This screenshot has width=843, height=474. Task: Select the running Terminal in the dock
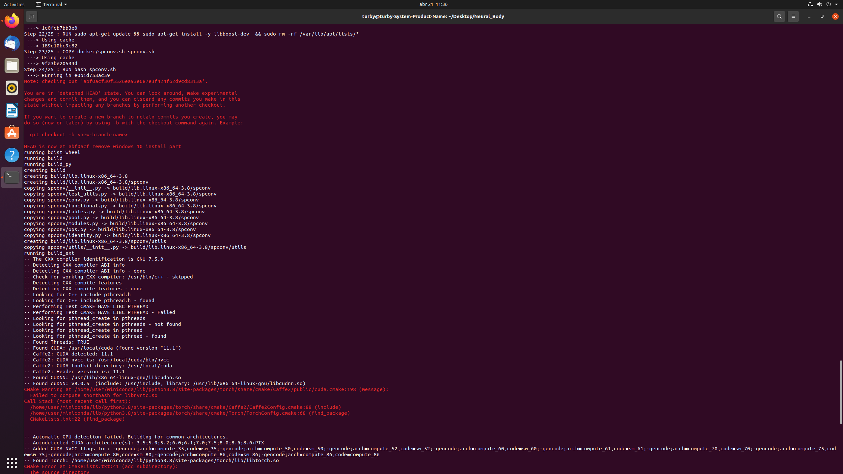[12, 177]
